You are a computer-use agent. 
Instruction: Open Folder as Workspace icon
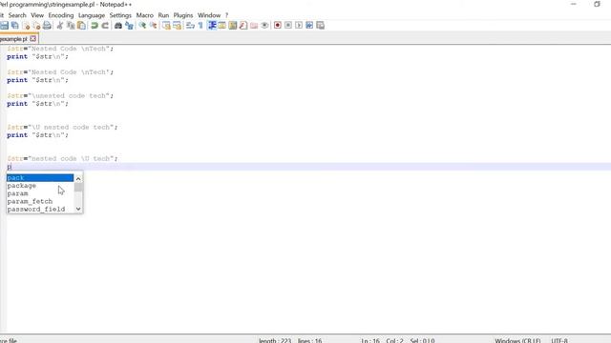click(x=254, y=26)
